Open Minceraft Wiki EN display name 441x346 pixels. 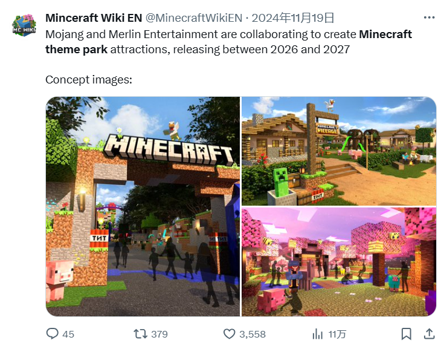pyautogui.click(x=94, y=18)
